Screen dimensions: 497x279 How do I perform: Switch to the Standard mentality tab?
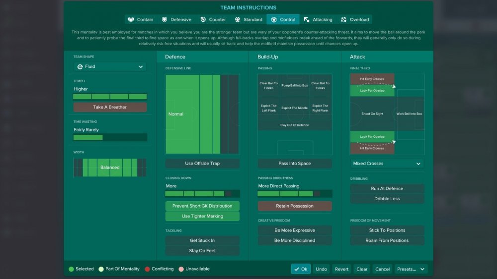pos(249,20)
